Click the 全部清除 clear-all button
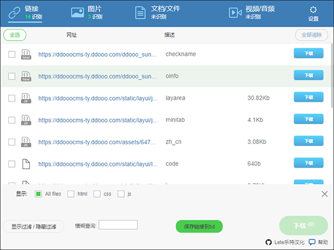This screenshot has width=334, height=250. 311,35
